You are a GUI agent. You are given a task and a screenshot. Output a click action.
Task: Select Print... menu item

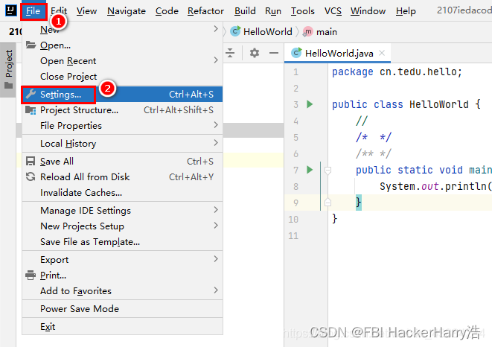[x=122, y=276]
